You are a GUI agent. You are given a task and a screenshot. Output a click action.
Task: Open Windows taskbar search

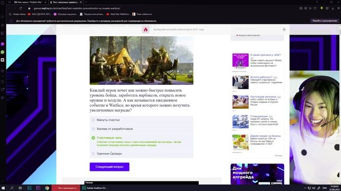[x=12, y=188]
